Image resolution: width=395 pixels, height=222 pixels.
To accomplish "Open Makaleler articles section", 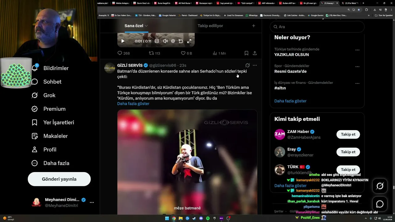I will [49, 136].
